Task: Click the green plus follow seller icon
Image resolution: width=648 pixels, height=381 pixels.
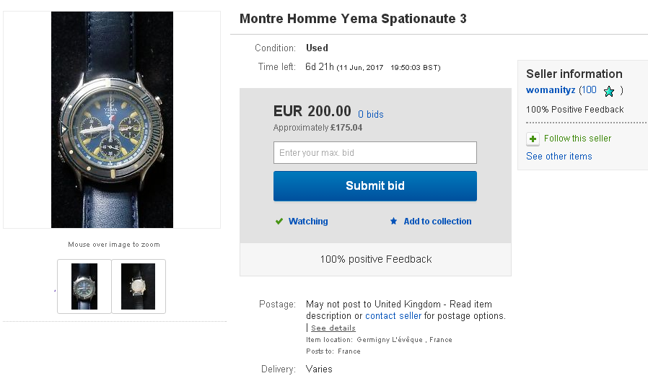Action: (x=533, y=139)
